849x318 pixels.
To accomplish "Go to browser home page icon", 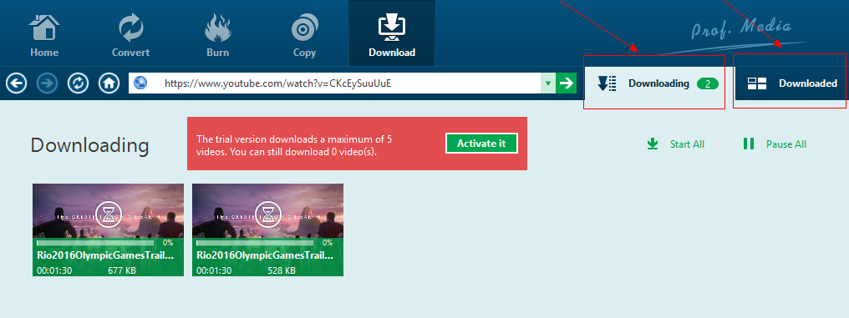I will coord(109,83).
